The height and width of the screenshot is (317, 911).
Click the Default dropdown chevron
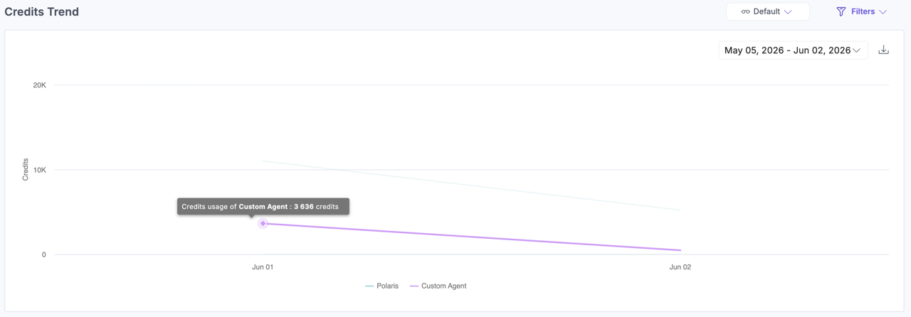pyautogui.click(x=788, y=12)
